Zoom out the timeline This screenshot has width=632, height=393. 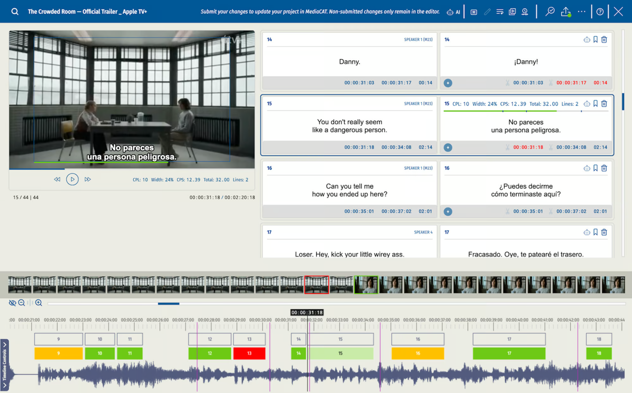pyautogui.click(x=21, y=303)
